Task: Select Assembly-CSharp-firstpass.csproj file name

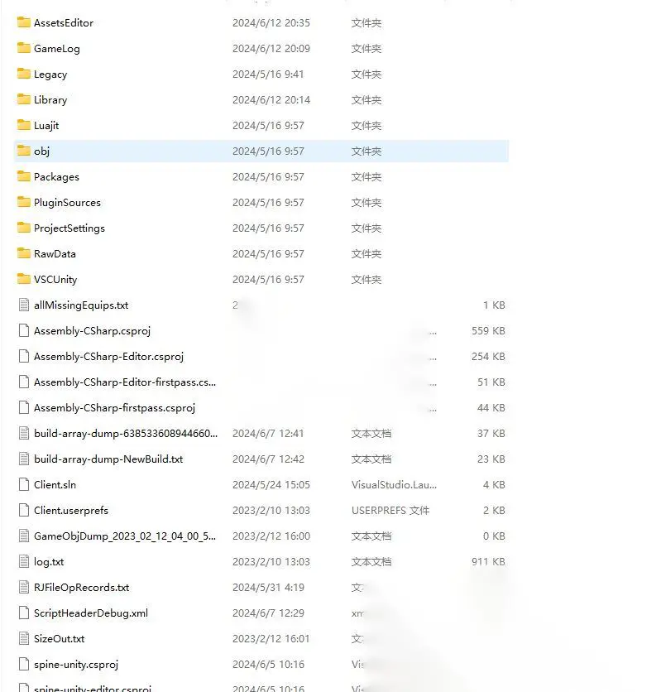Action: pos(114,408)
